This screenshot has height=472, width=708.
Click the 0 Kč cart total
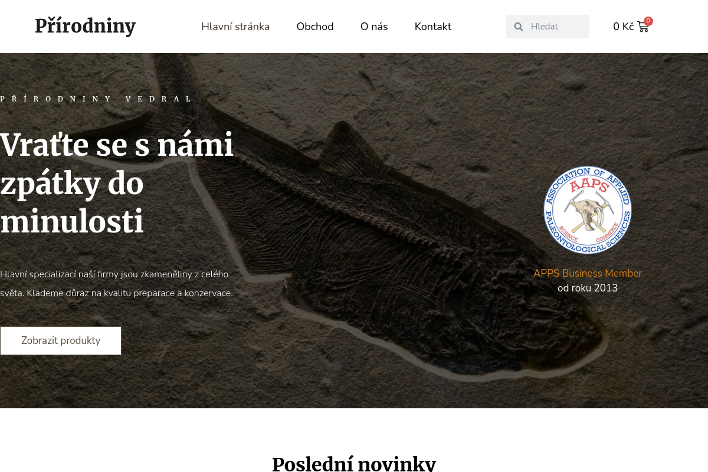623,27
